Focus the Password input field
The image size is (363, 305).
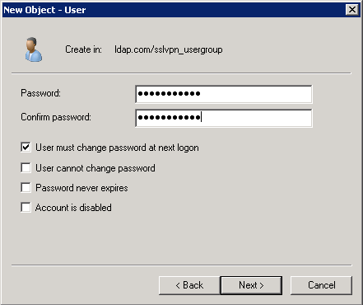[x=224, y=94]
